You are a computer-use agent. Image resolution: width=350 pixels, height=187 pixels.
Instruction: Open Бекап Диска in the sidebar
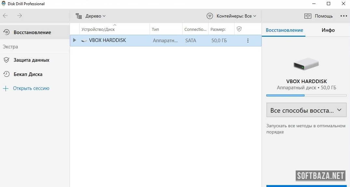tap(28, 74)
